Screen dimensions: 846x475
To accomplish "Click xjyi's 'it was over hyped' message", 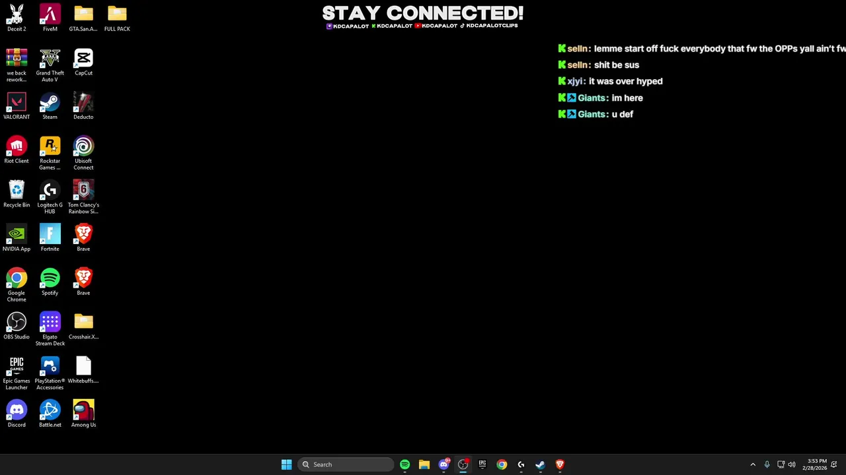I will (x=625, y=81).
